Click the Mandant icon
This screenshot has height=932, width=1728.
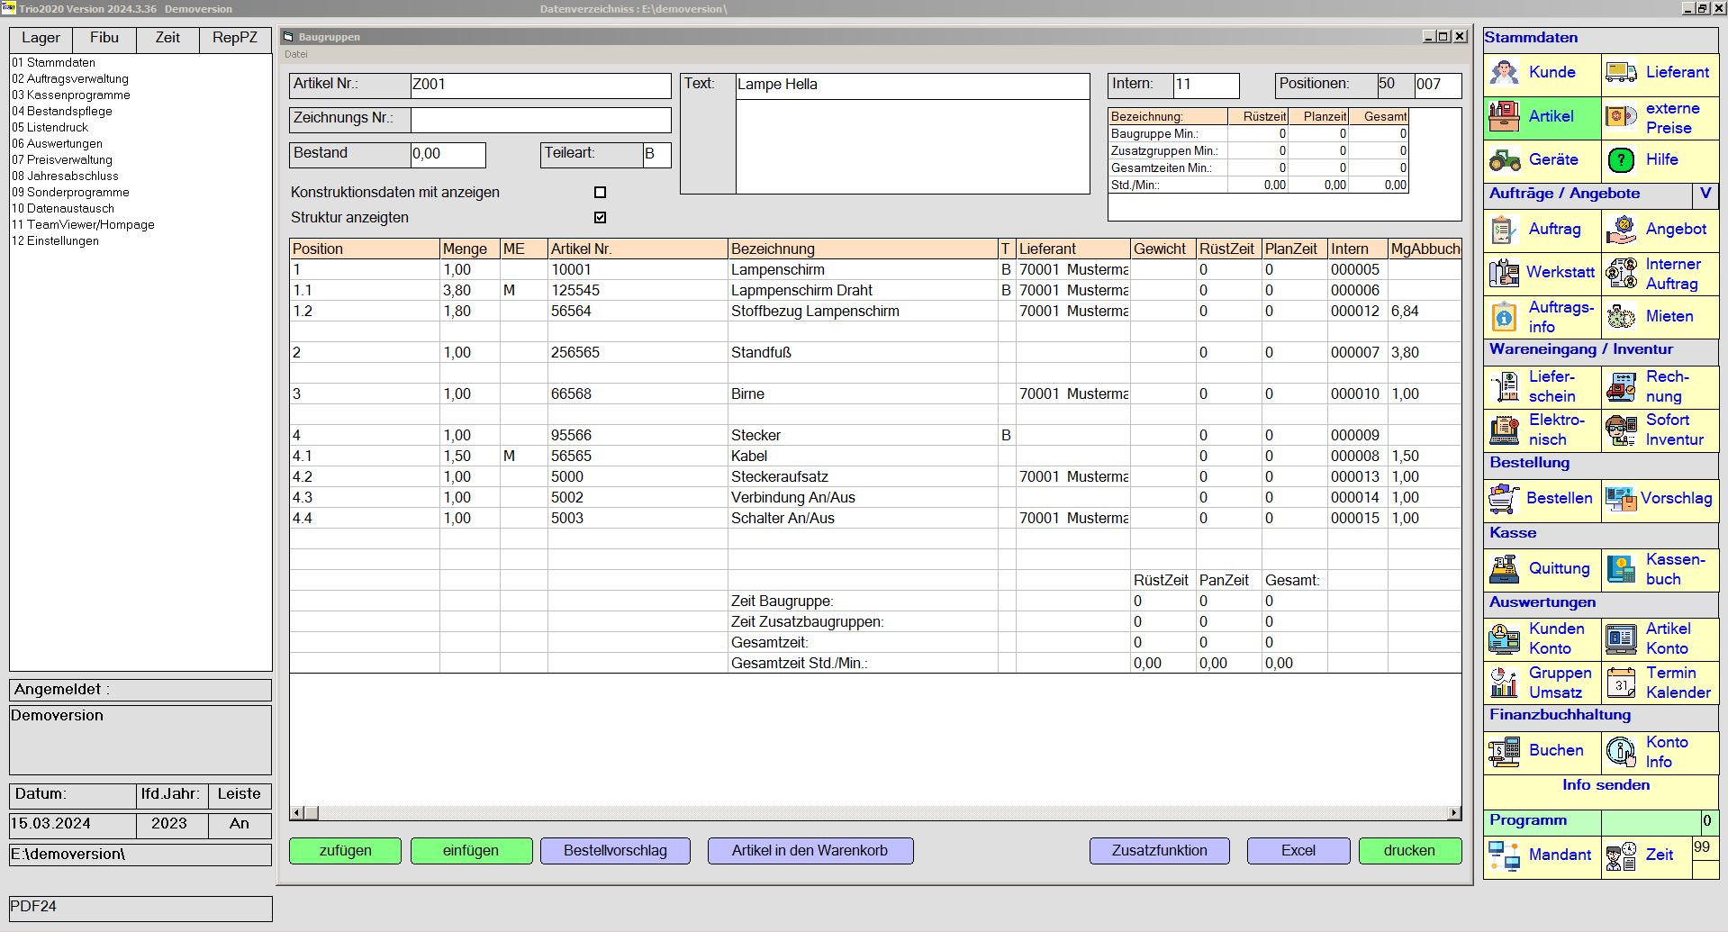click(x=1504, y=855)
